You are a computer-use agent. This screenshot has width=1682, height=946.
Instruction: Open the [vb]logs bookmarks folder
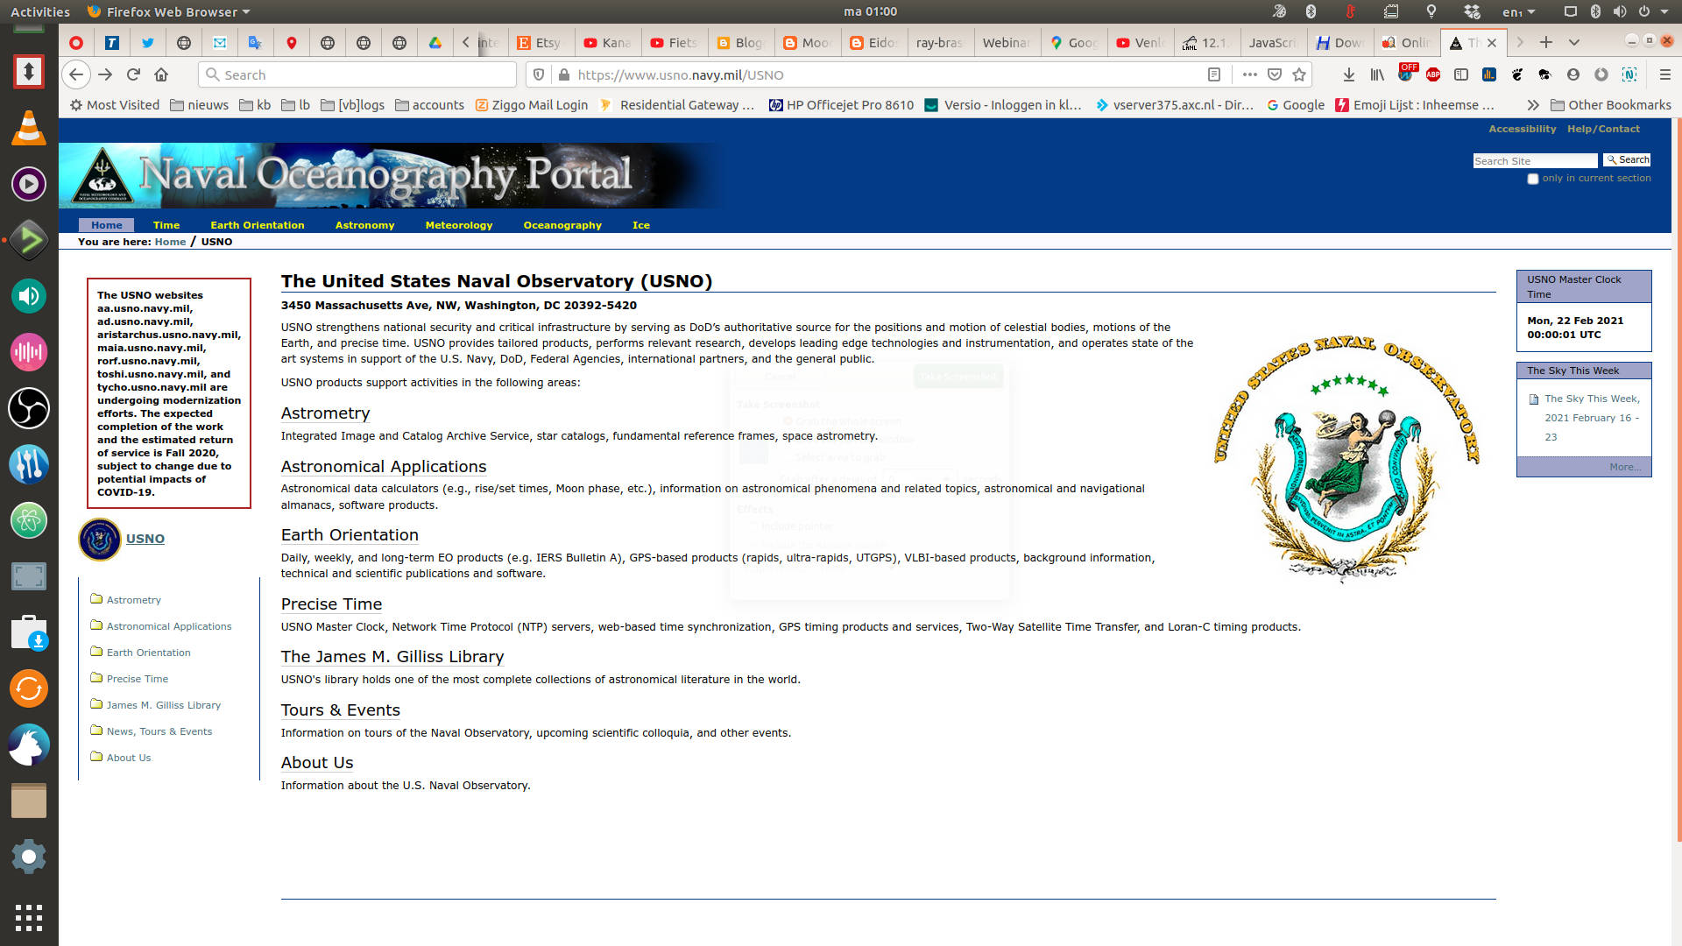[352, 105]
